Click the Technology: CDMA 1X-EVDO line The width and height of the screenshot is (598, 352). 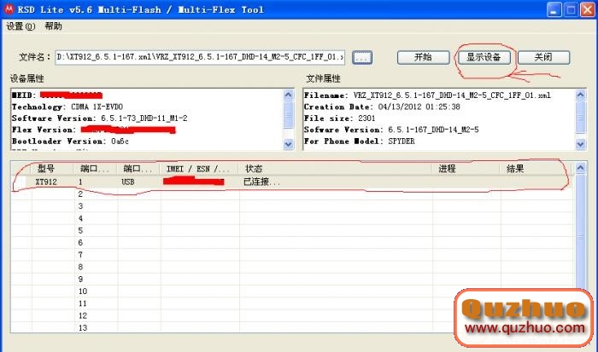67,107
